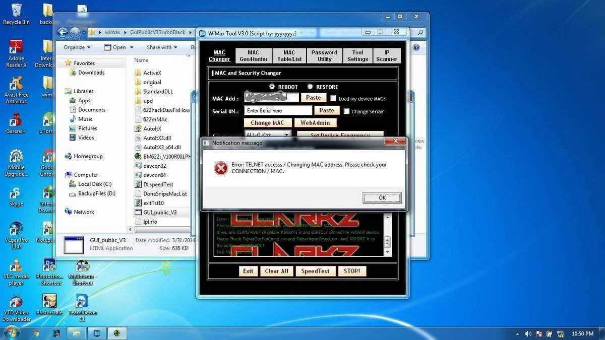Image resolution: width=605 pixels, height=340 pixels.
Task: Click Paste button next to Serial field
Action: click(x=327, y=110)
